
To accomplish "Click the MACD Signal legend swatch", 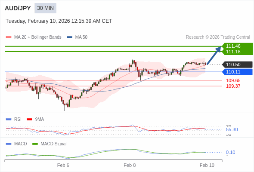I will pos(35,144).
